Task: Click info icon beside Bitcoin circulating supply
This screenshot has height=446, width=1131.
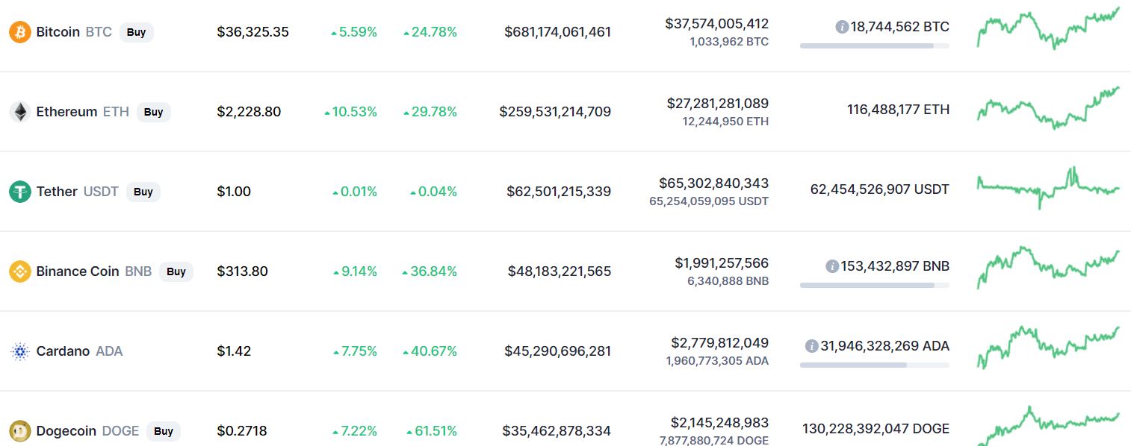Action: pyautogui.click(x=842, y=27)
